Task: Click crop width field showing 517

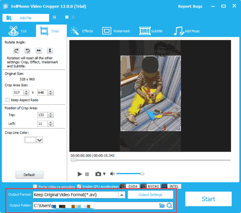Action: pyautogui.click(x=18, y=93)
